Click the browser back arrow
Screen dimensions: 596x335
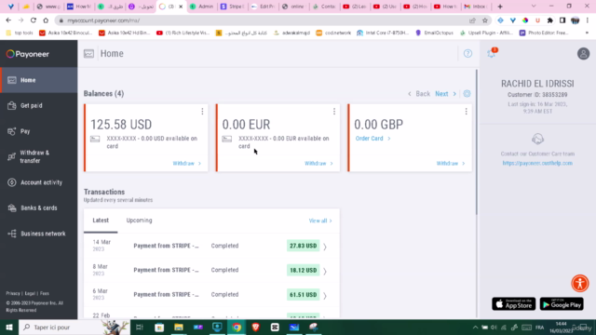8,20
